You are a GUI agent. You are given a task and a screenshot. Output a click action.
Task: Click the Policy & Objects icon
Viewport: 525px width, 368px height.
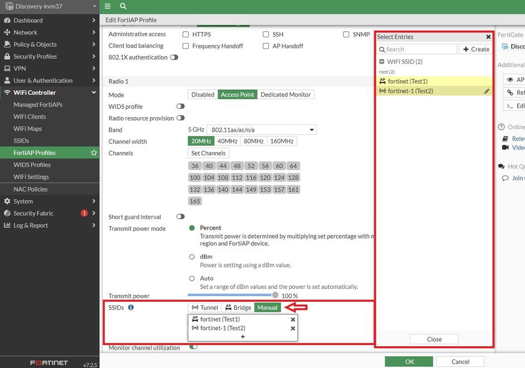pyautogui.click(x=7, y=45)
